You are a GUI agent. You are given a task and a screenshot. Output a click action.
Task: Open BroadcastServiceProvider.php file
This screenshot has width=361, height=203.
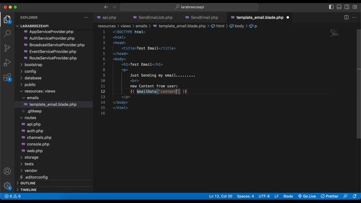click(57, 45)
